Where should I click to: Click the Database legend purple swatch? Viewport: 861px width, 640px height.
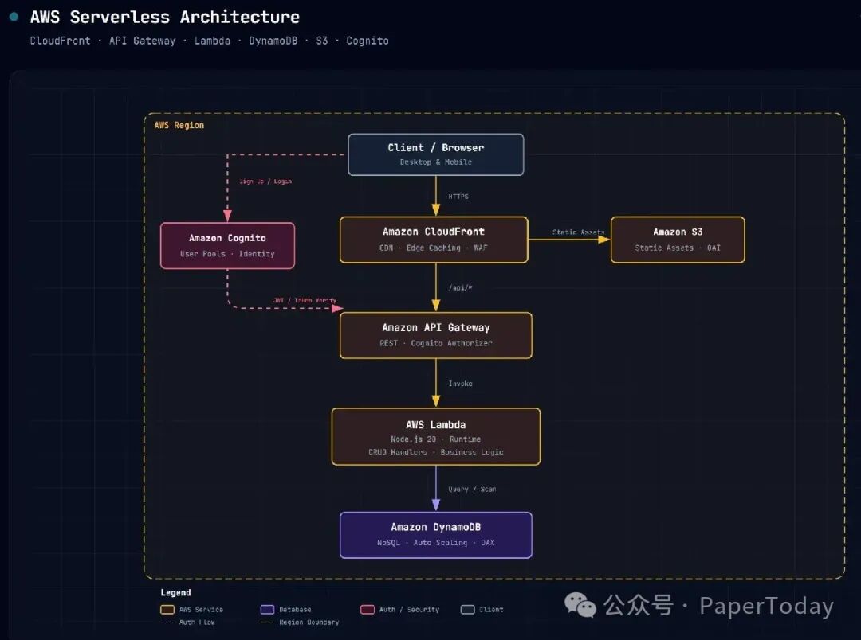point(267,609)
